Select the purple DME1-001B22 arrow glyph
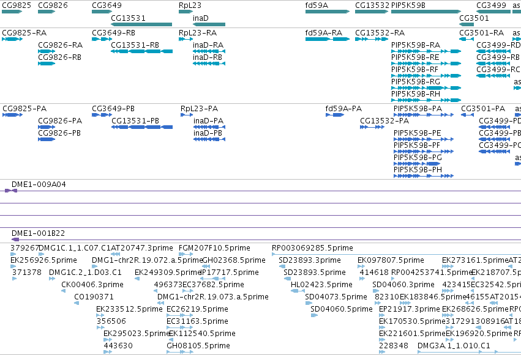This screenshot has height=355, width=521. tap(15, 240)
